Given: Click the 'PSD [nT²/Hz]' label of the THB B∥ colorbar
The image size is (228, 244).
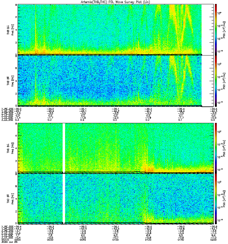Looking at the screenshot, I should pos(224,81).
